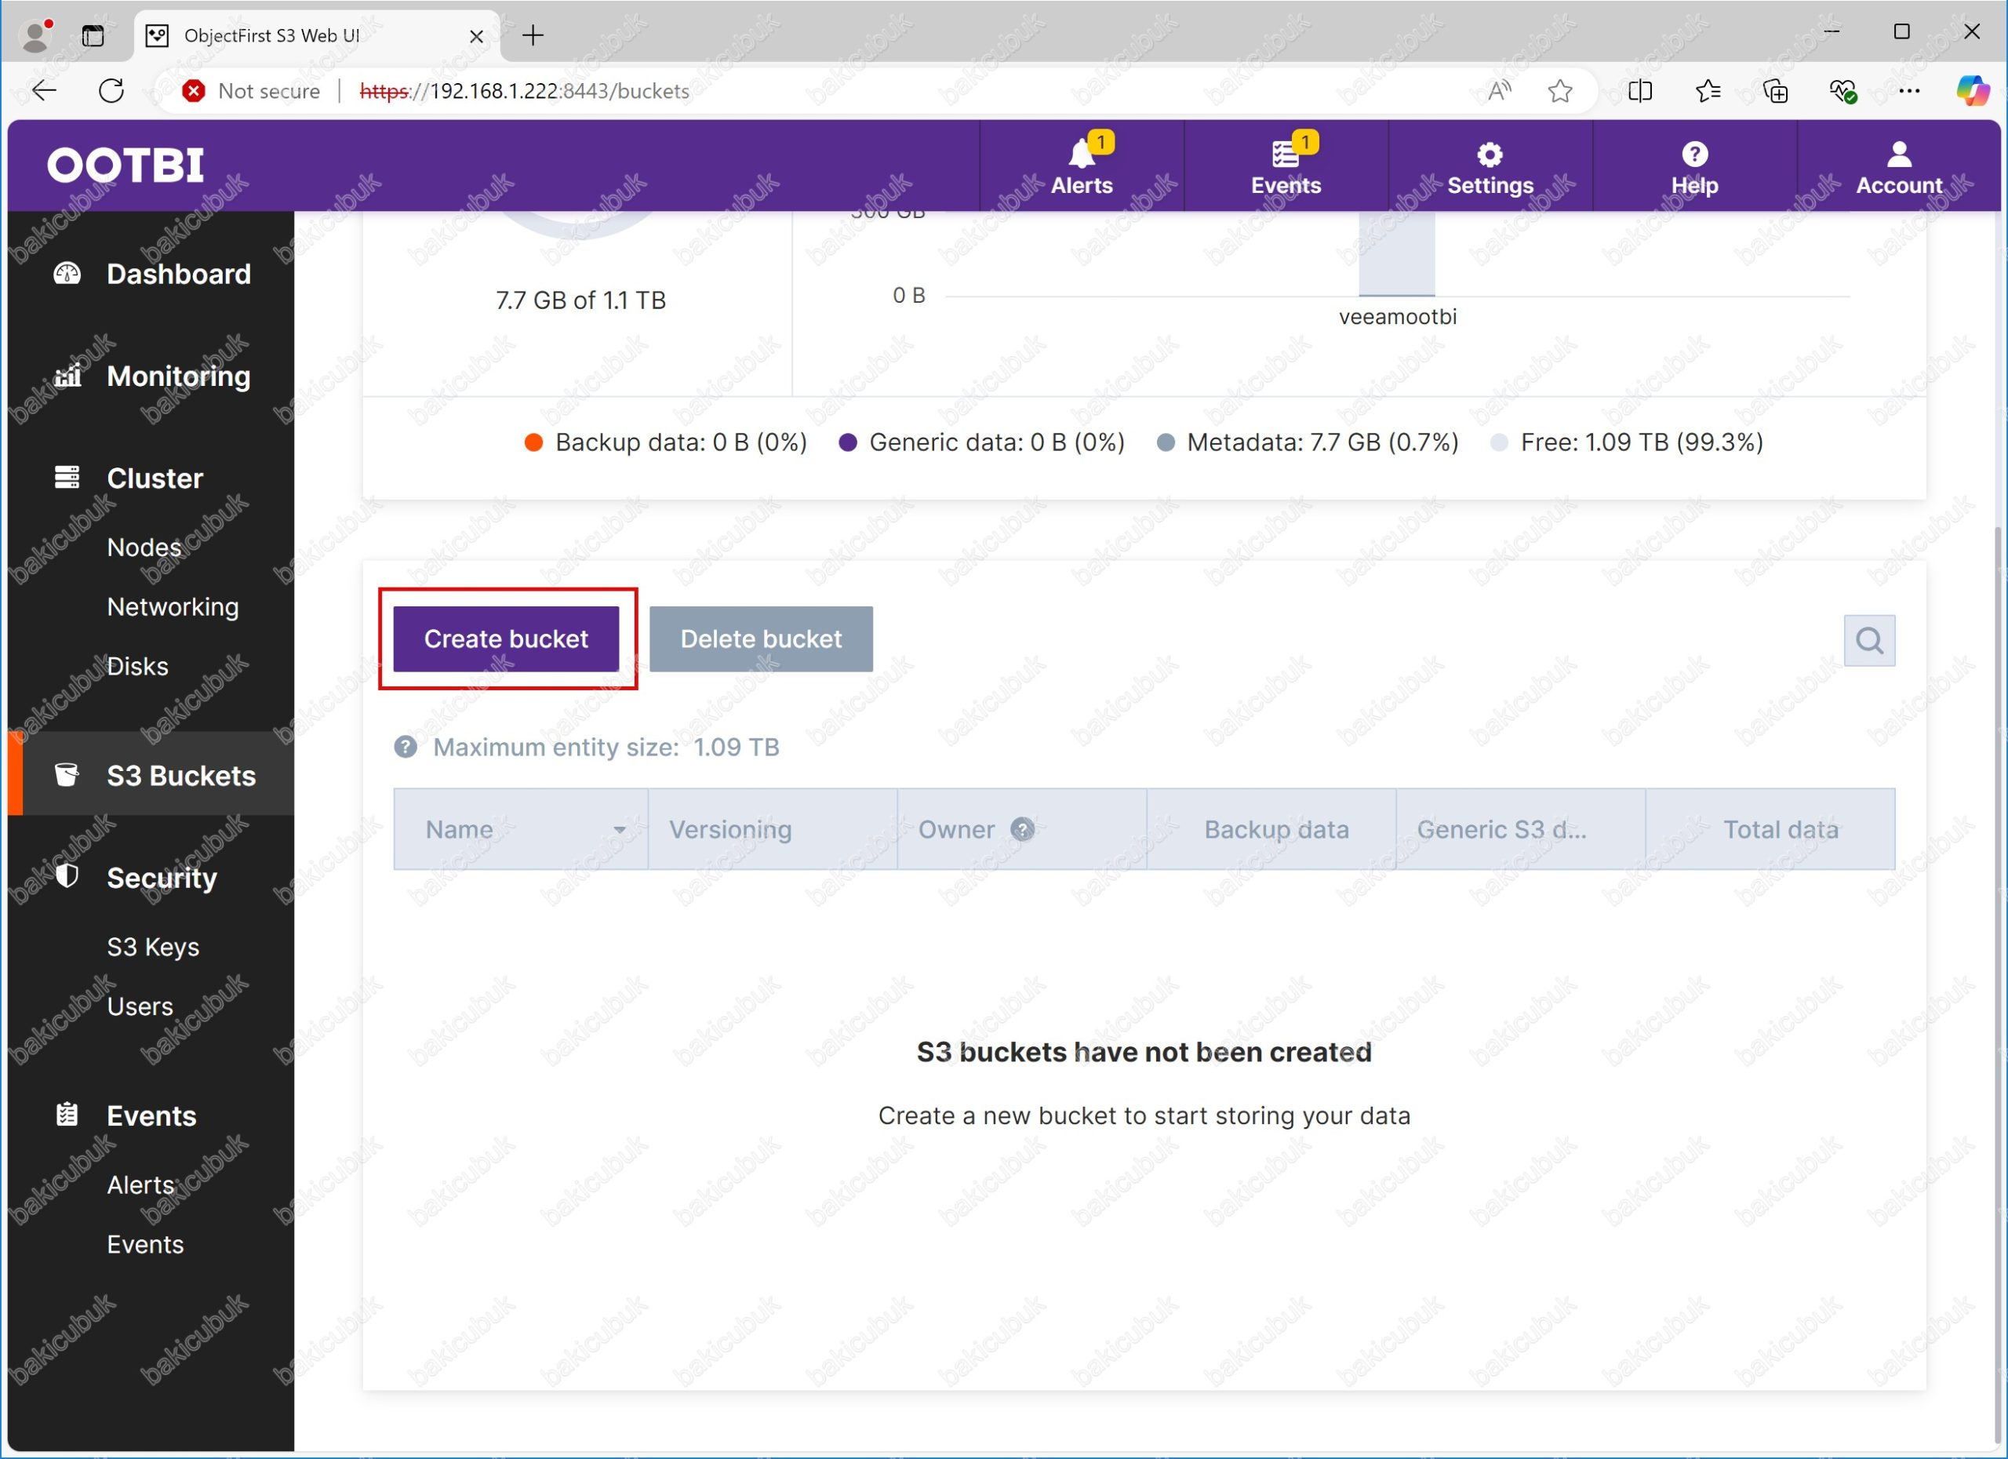Open Networking under Cluster
Image resolution: width=2008 pixels, height=1459 pixels.
[x=173, y=606]
